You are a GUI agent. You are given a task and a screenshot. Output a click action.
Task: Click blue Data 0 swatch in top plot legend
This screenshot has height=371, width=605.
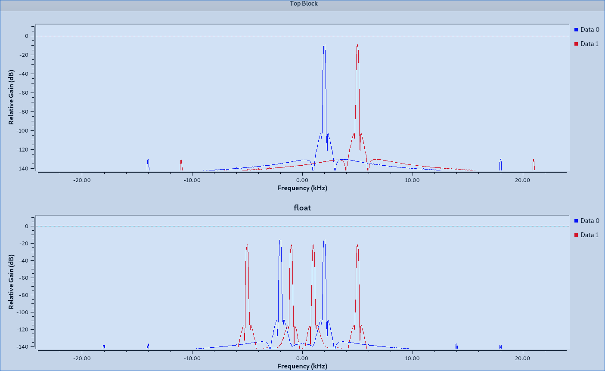tap(576, 30)
